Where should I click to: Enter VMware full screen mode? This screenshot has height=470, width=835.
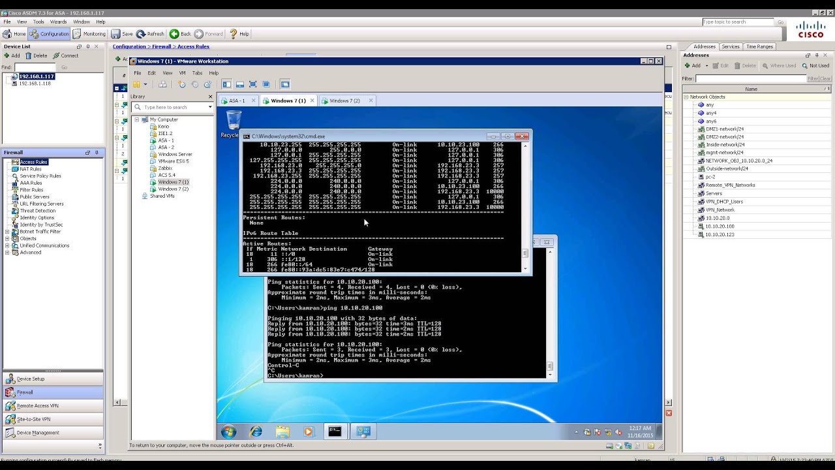[253, 84]
